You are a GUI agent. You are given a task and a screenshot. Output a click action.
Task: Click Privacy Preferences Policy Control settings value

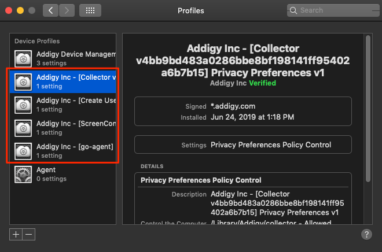click(271, 145)
